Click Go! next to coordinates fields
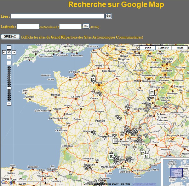Screen dimensions: 189x186 click(86, 26)
